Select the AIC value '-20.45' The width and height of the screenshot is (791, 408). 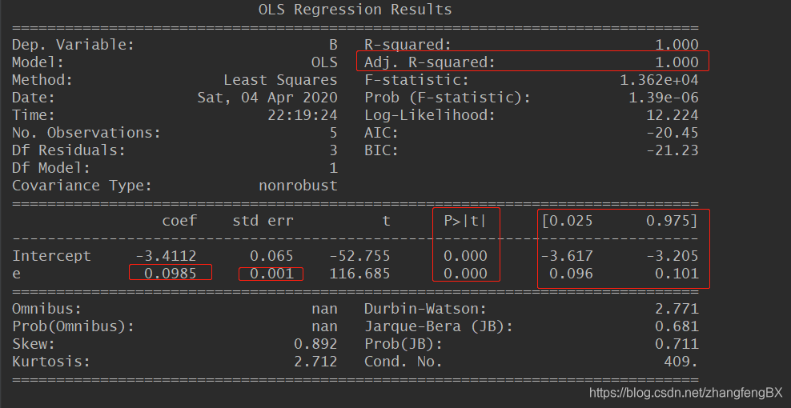coord(672,133)
